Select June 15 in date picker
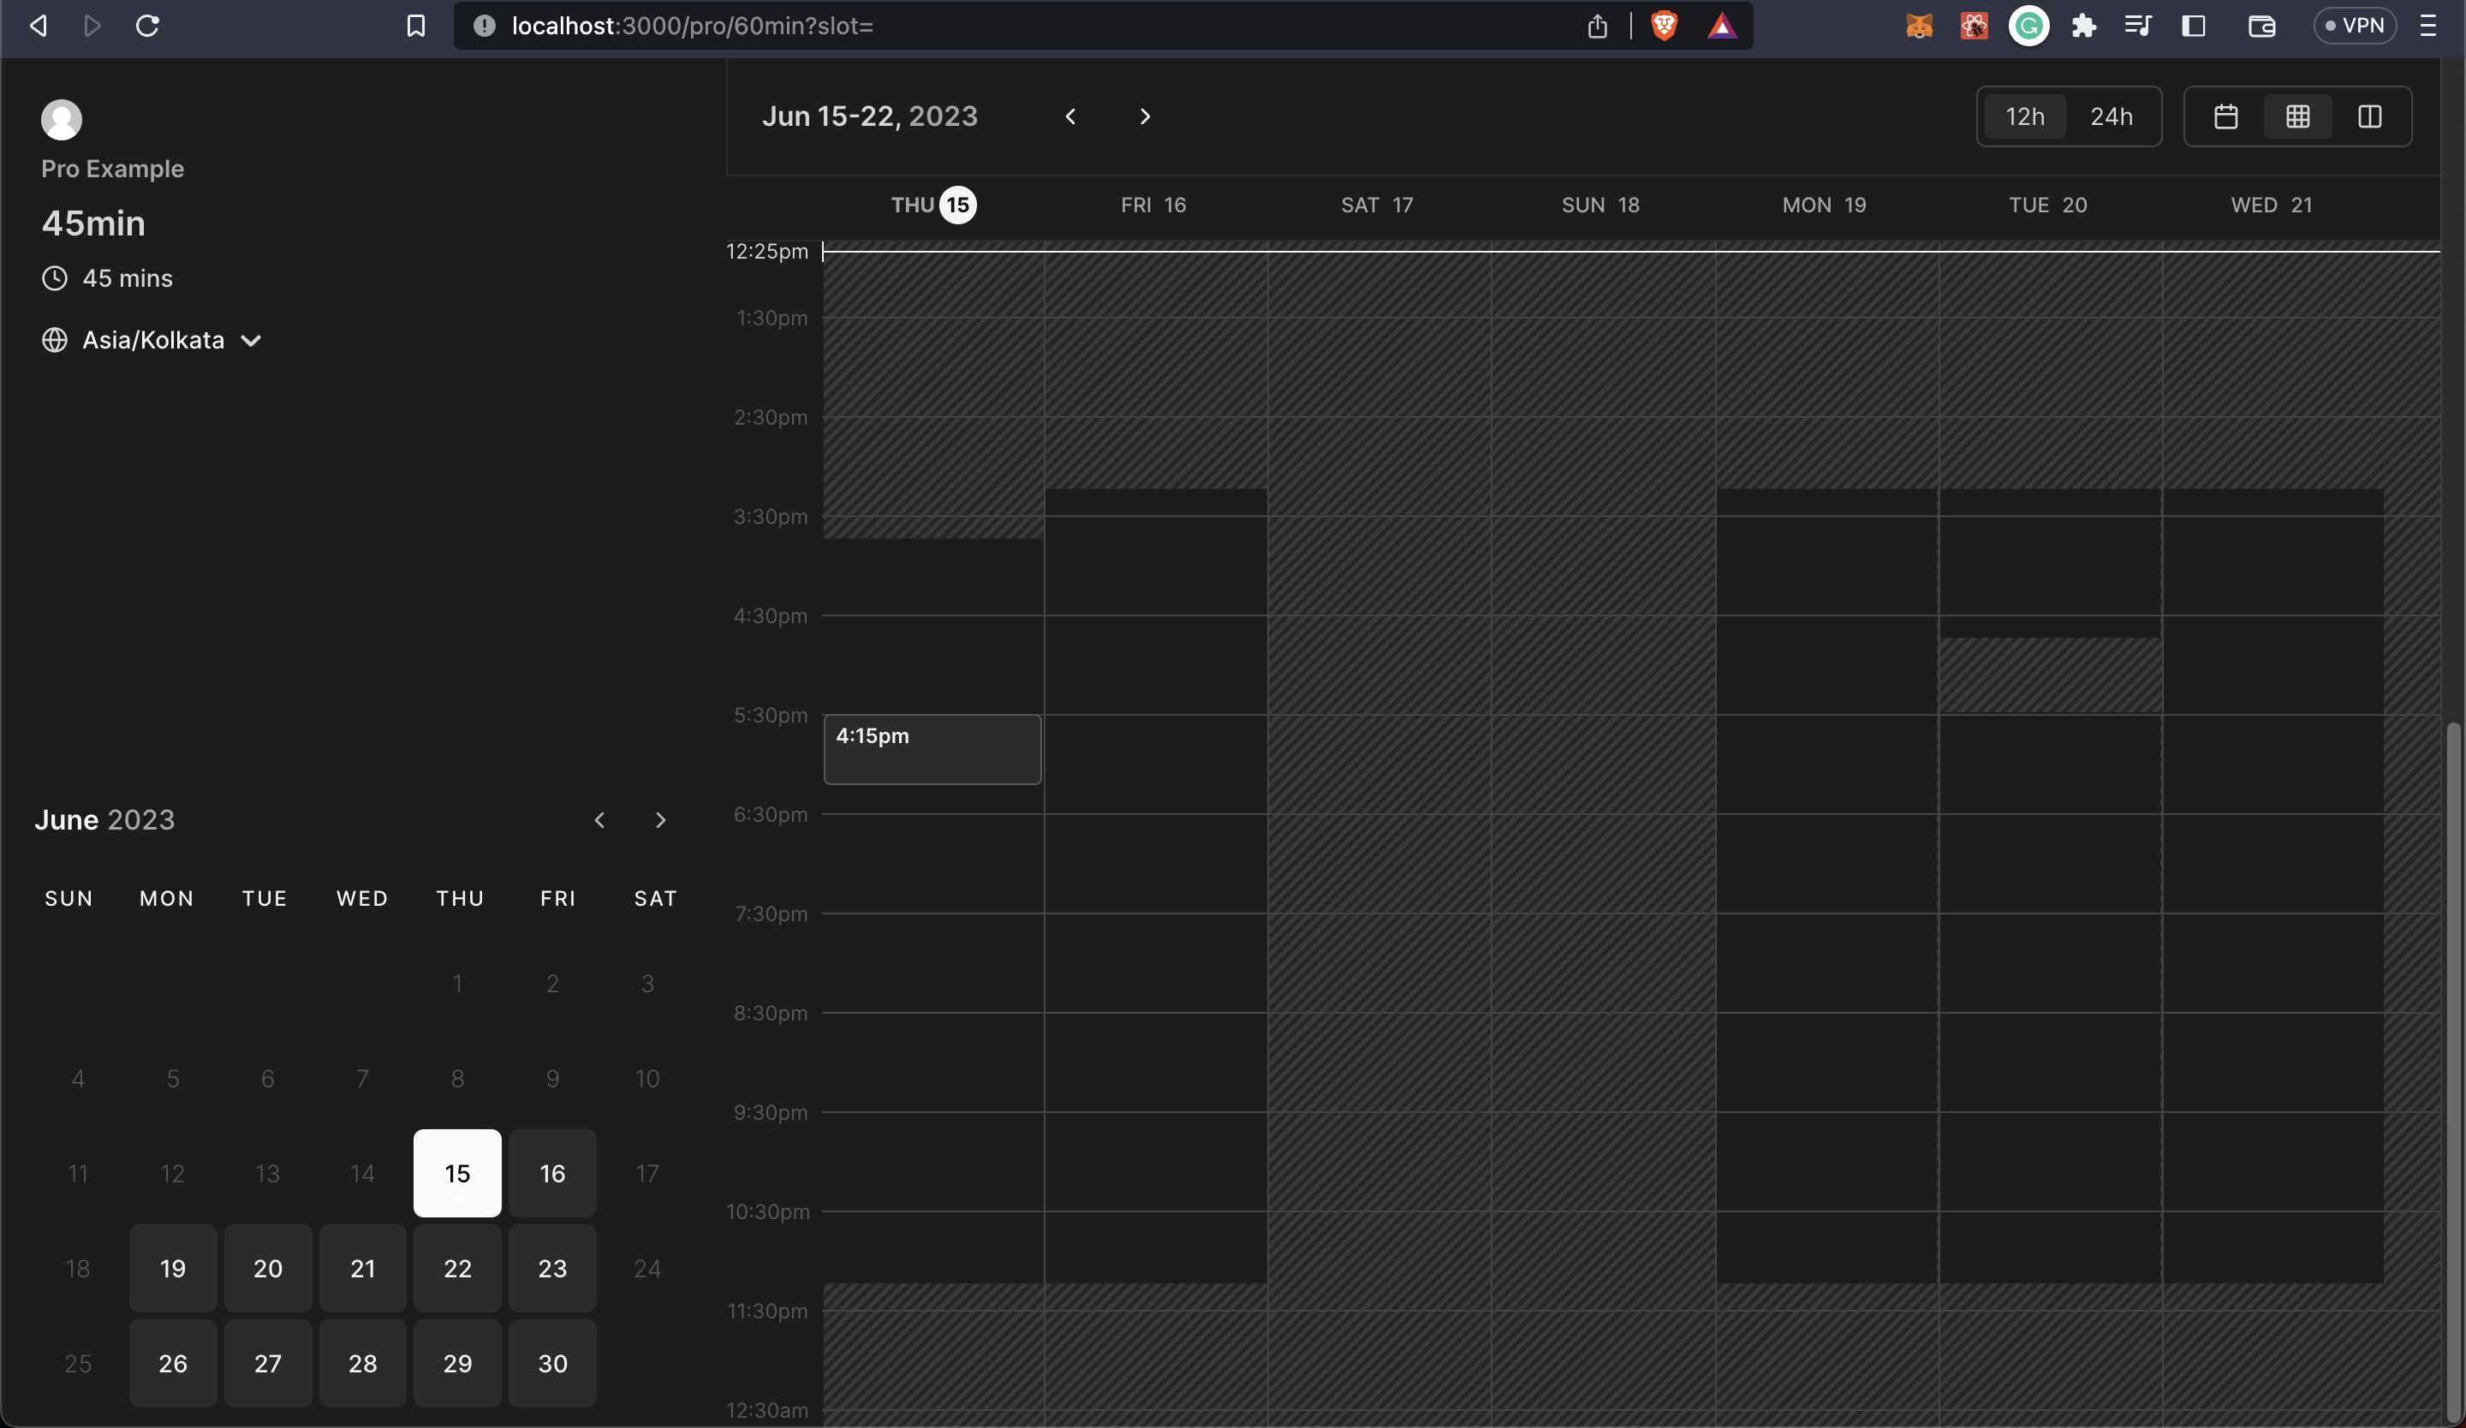2466x1428 pixels. pyautogui.click(x=457, y=1173)
